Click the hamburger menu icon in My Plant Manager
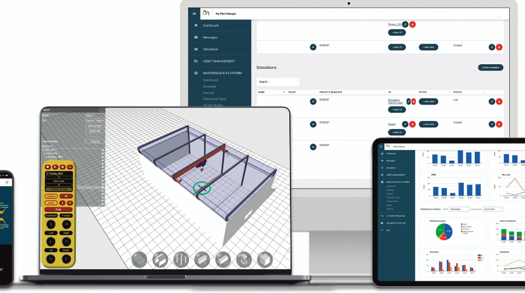Screen dimensions: 525x293 coord(195,13)
